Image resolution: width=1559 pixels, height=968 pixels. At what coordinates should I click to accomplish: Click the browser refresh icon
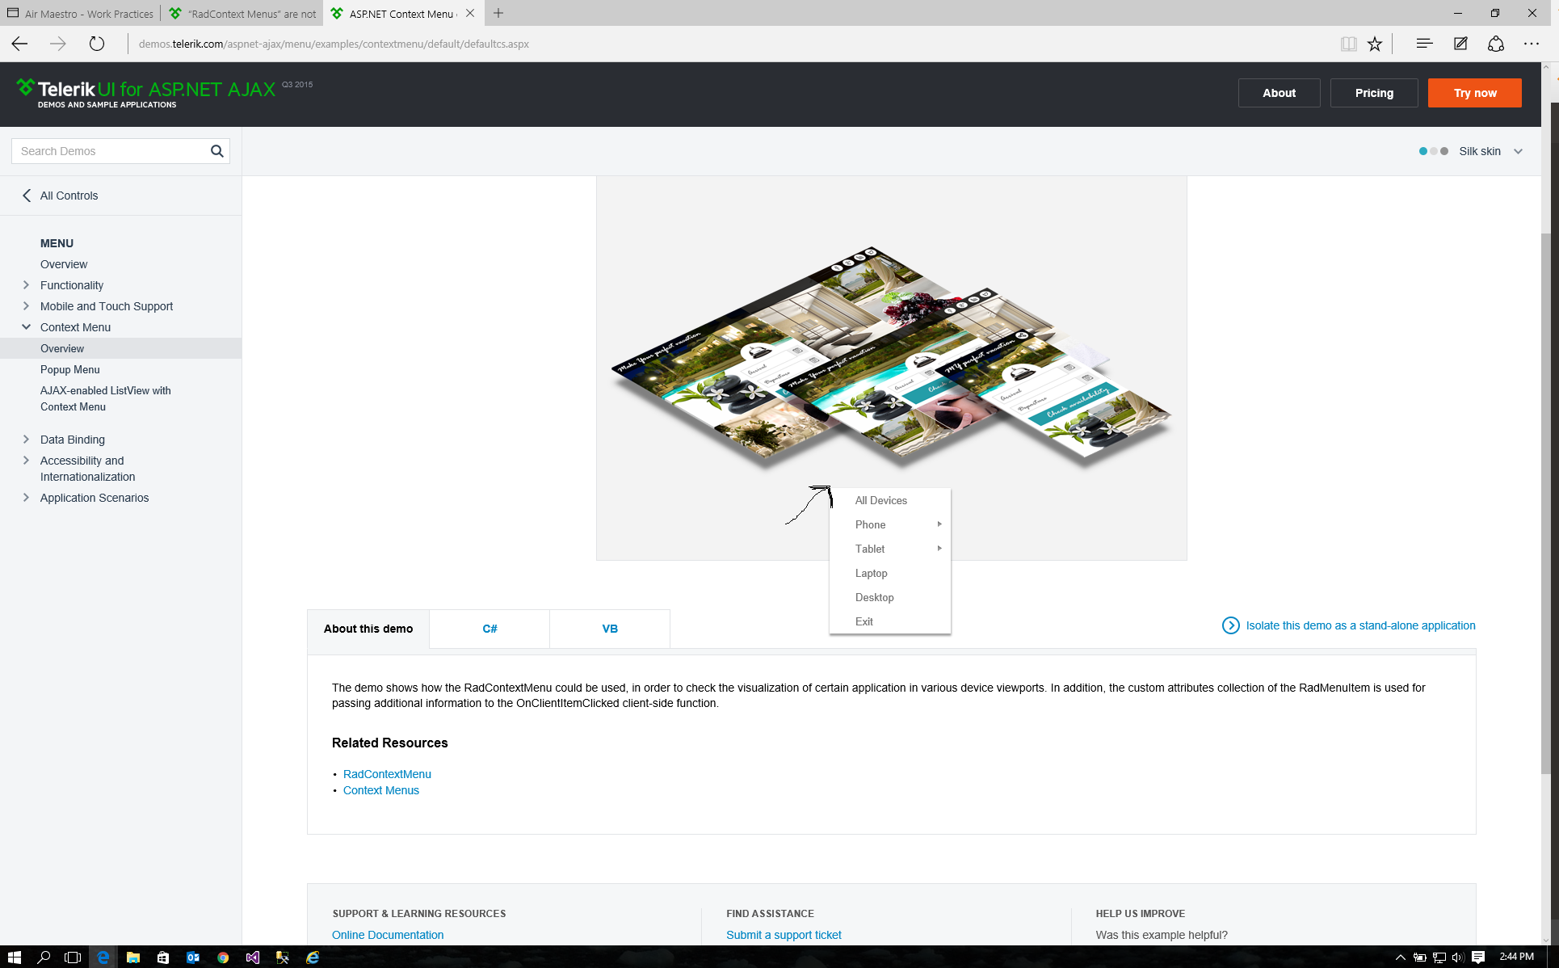click(x=97, y=44)
